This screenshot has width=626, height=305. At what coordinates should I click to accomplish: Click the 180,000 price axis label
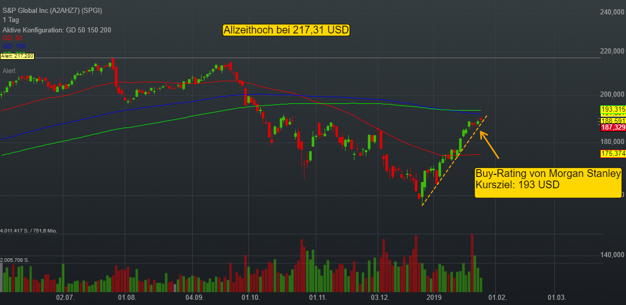[613, 142]
